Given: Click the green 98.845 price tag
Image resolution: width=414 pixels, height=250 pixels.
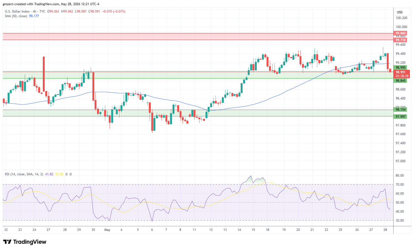Looking at the screenshot, I should (401, 81).
